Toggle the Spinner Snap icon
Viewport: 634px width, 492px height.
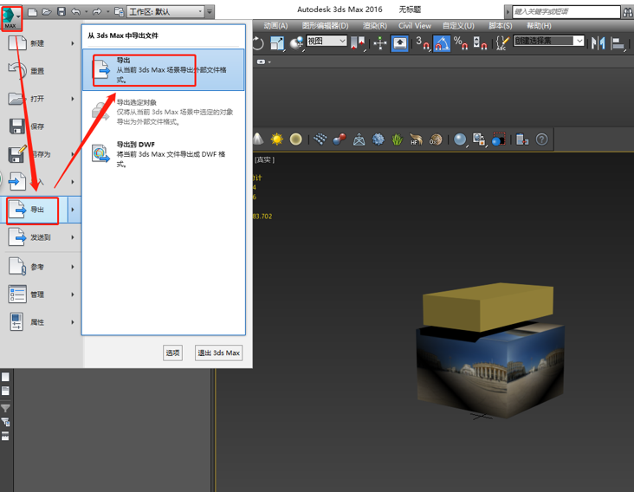tap(480, 43)
